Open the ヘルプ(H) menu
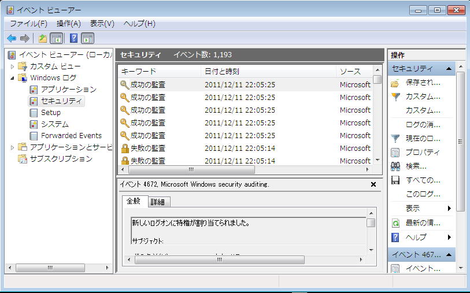This screenshot has height=293, width=470. click(x=139, y=24)
